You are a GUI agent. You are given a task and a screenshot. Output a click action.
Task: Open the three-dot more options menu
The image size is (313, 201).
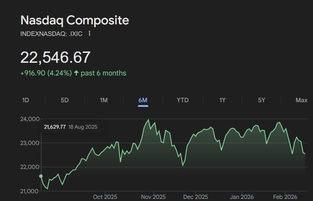point(90,33)
